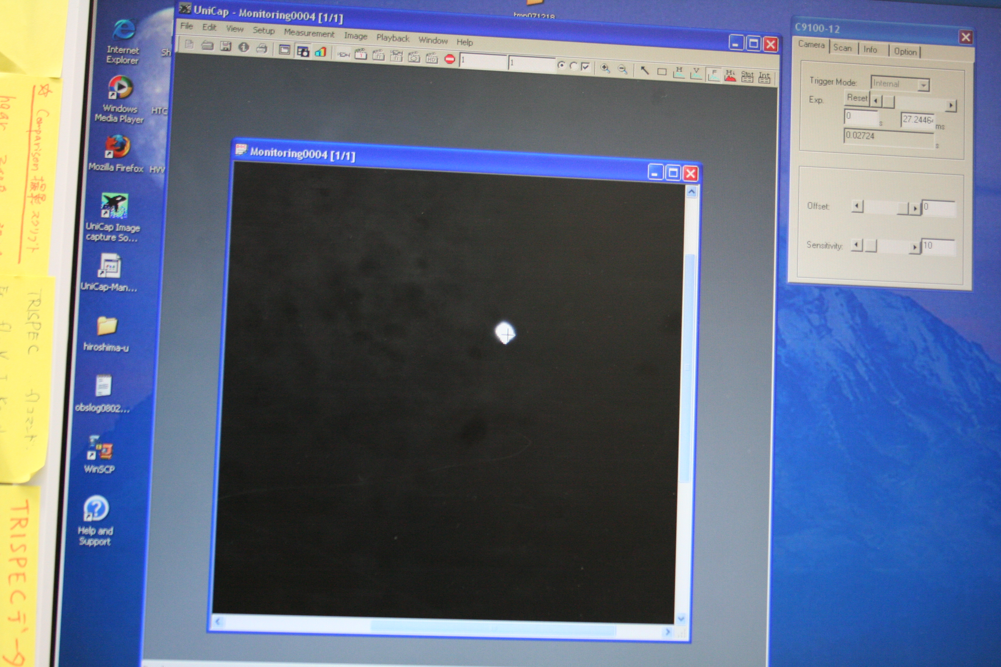Toggle the checked toolbar checkbox

[x=586, y=67]
